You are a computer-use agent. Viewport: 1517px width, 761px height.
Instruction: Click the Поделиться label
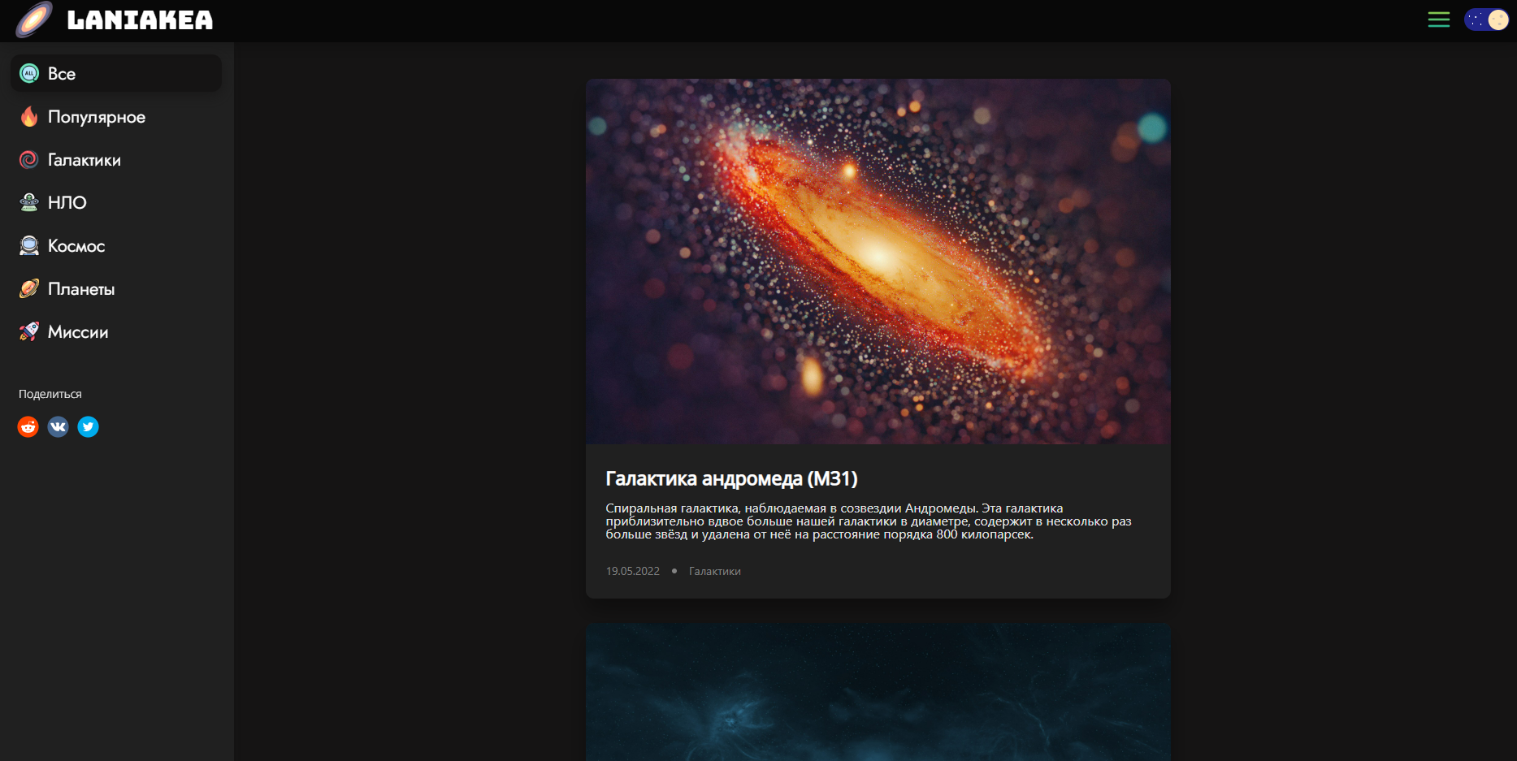(50, 394)
